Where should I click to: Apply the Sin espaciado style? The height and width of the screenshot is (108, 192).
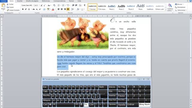point(102,7)
